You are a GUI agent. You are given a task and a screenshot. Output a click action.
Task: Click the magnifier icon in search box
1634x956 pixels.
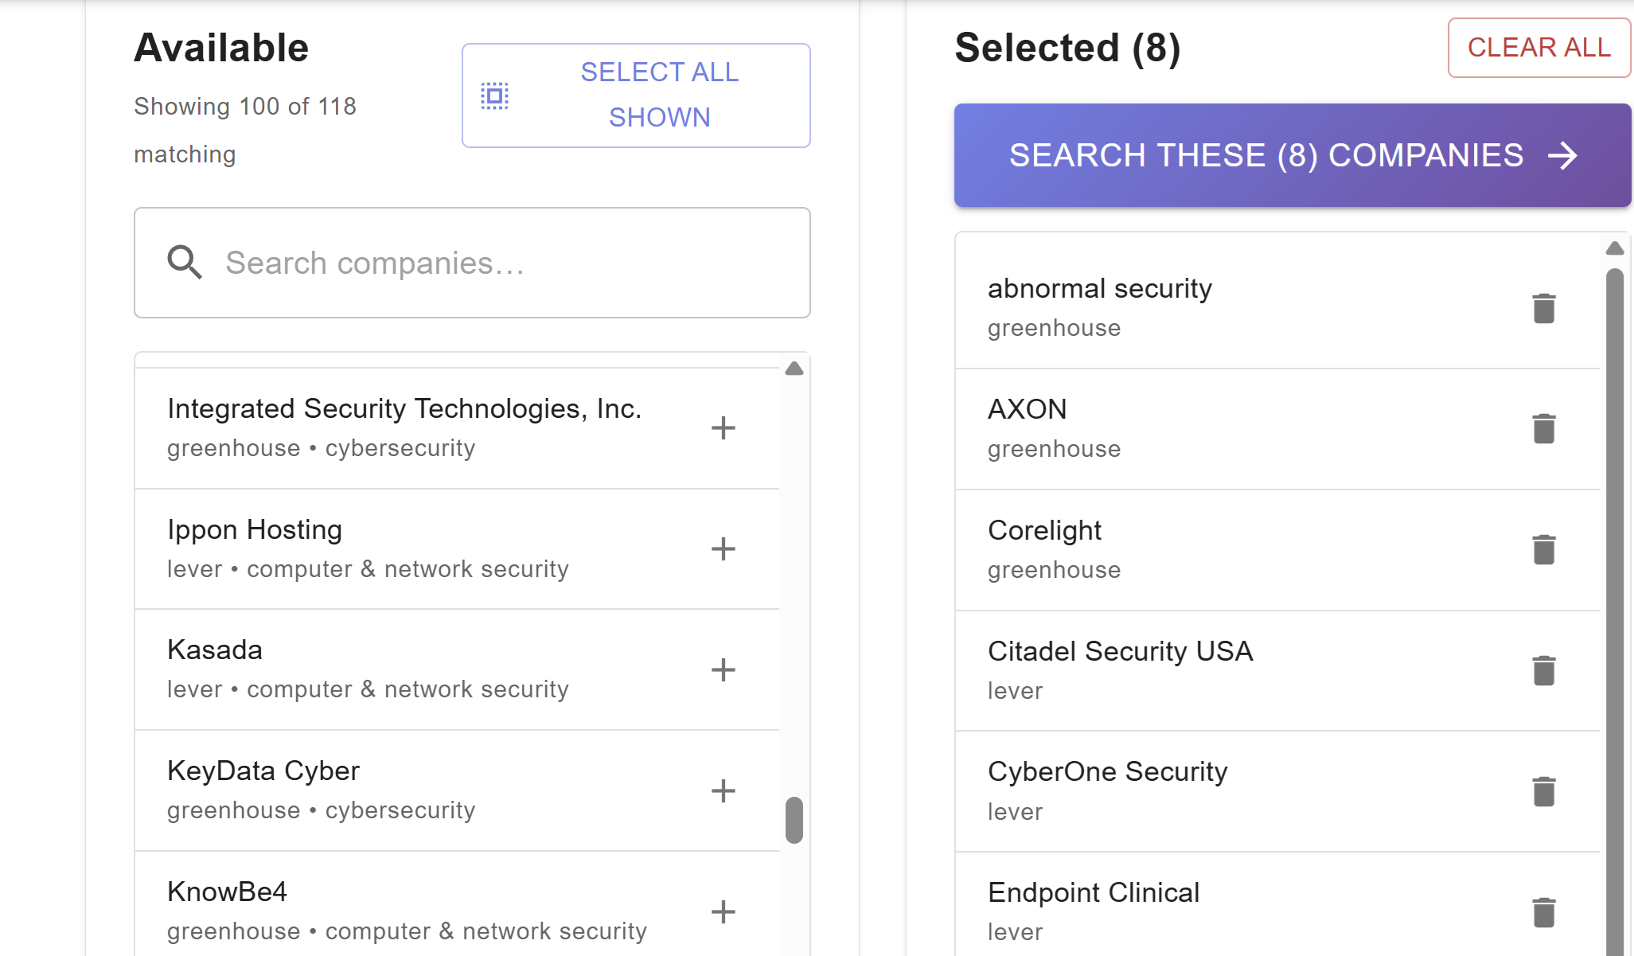185,263
